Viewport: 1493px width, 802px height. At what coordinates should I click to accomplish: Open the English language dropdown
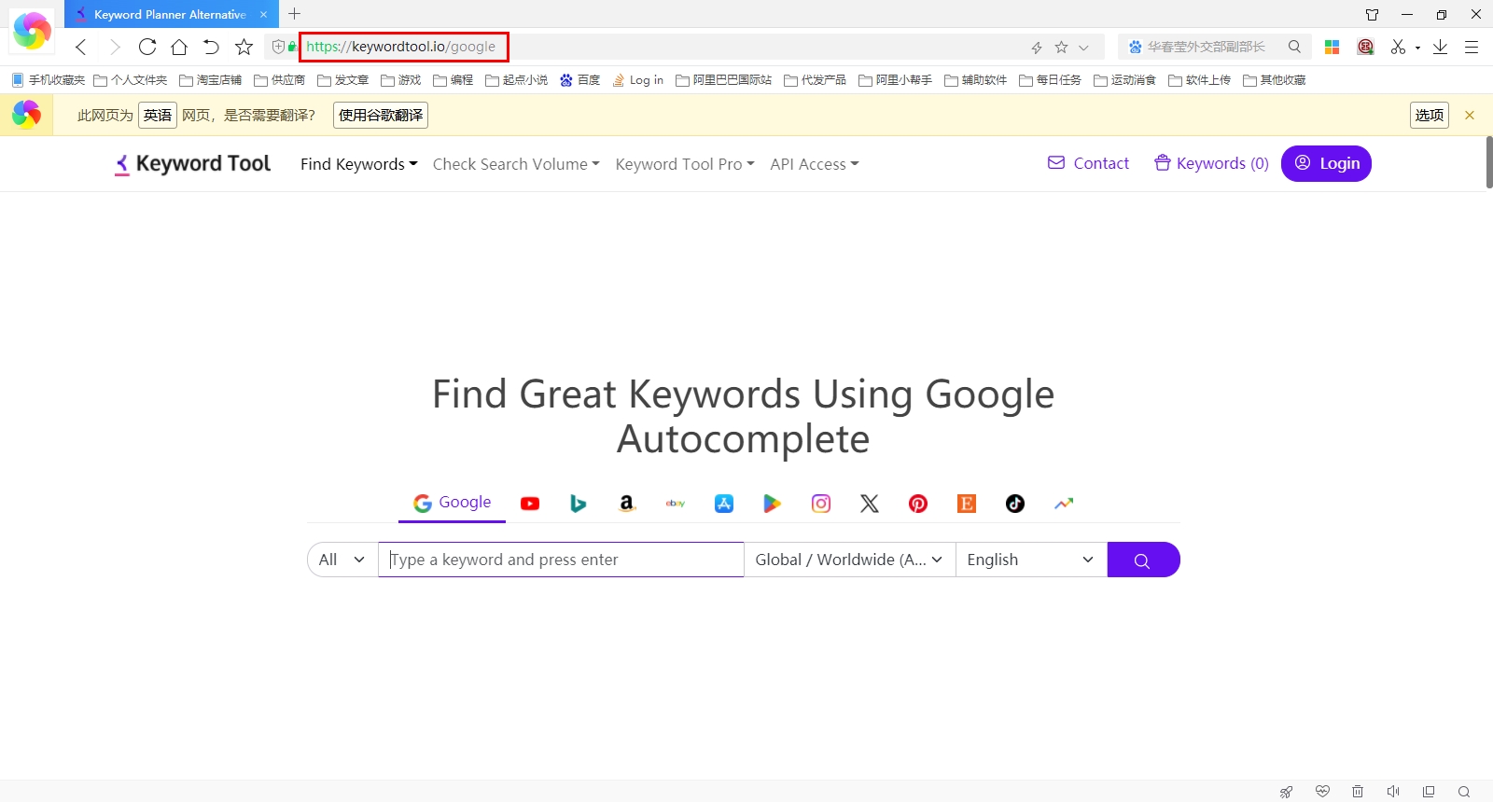tap(1031, 560)
